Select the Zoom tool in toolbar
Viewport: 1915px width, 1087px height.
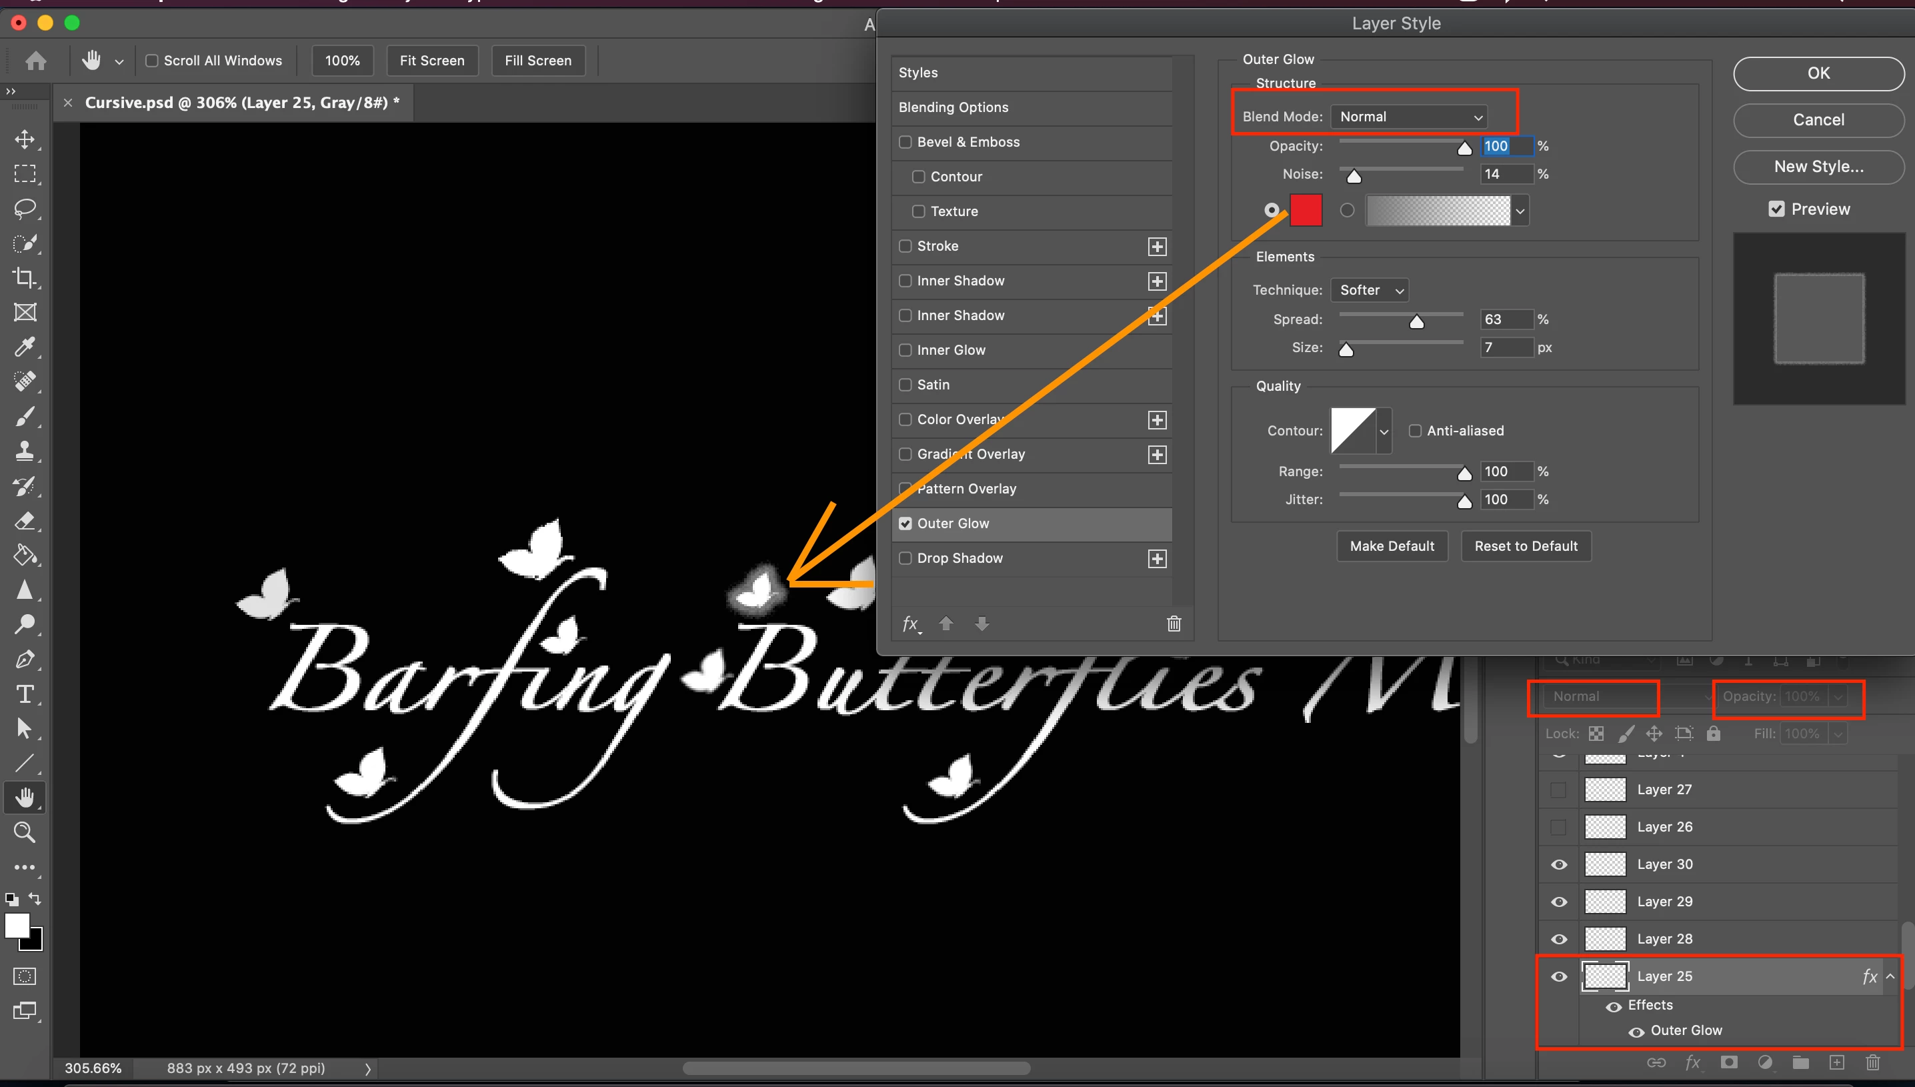[x=25, y=832]
